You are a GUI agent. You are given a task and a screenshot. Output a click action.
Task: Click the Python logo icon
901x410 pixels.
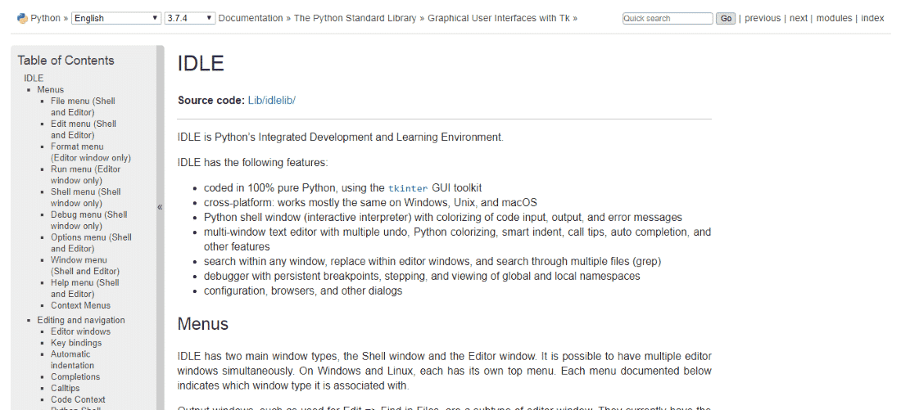click(22, 18)
